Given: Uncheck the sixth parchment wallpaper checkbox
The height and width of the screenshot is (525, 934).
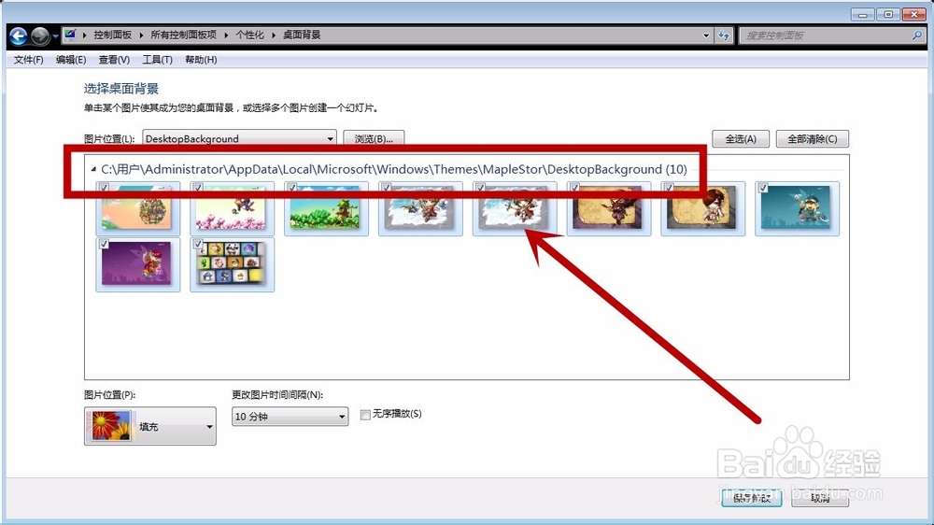Looking at the screenshot, I should [574, 188].
